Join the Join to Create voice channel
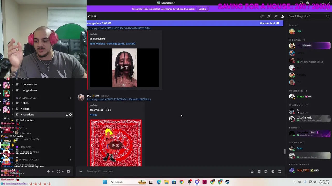Screen dimensions: 332x186 (31, 139)
